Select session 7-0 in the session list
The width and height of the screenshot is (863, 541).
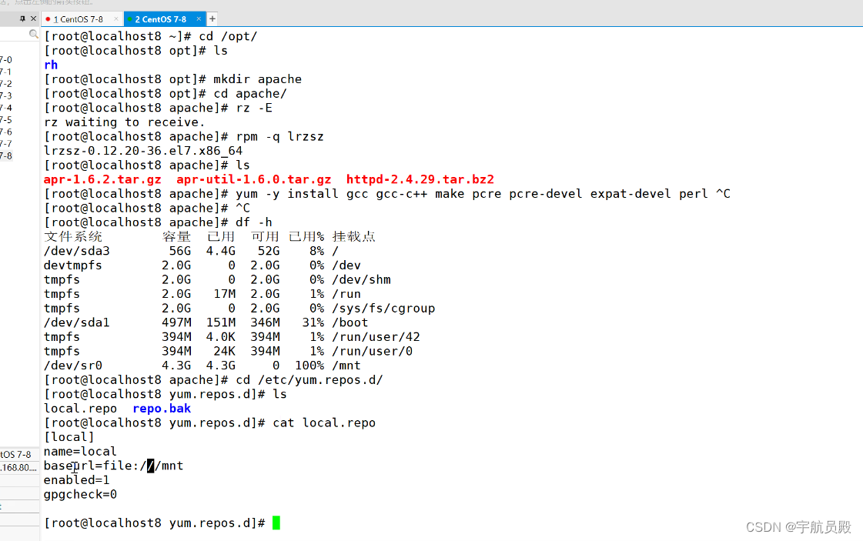(6, 60)
